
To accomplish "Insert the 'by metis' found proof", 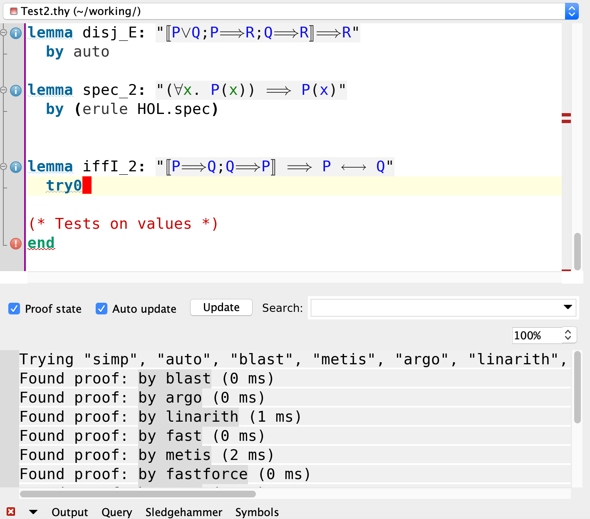I will 175,455.
